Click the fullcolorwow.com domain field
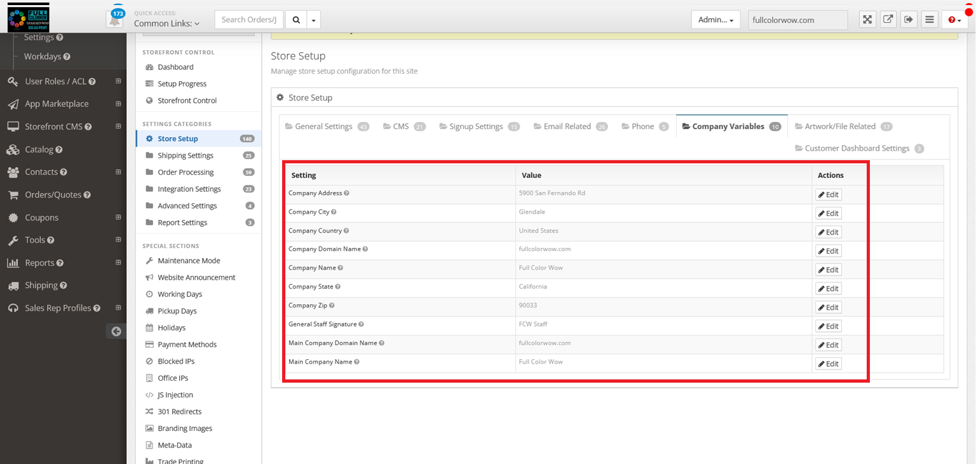 tap(798, 20)
